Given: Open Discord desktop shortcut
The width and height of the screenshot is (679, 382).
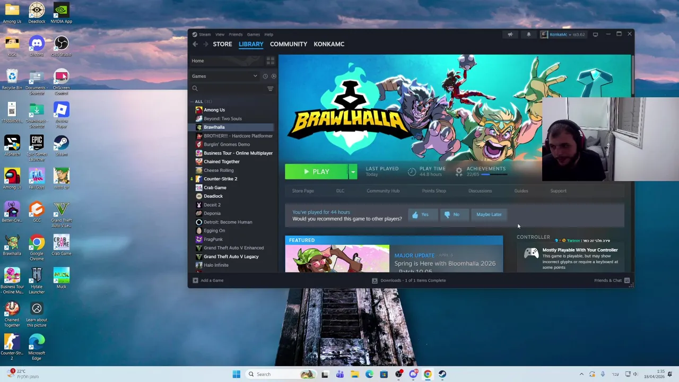Looking at the screenshot, I should 37,46.
